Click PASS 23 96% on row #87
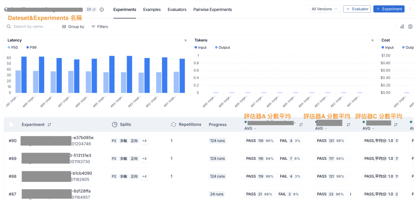The image size is (416, 201). pos(330,194)
